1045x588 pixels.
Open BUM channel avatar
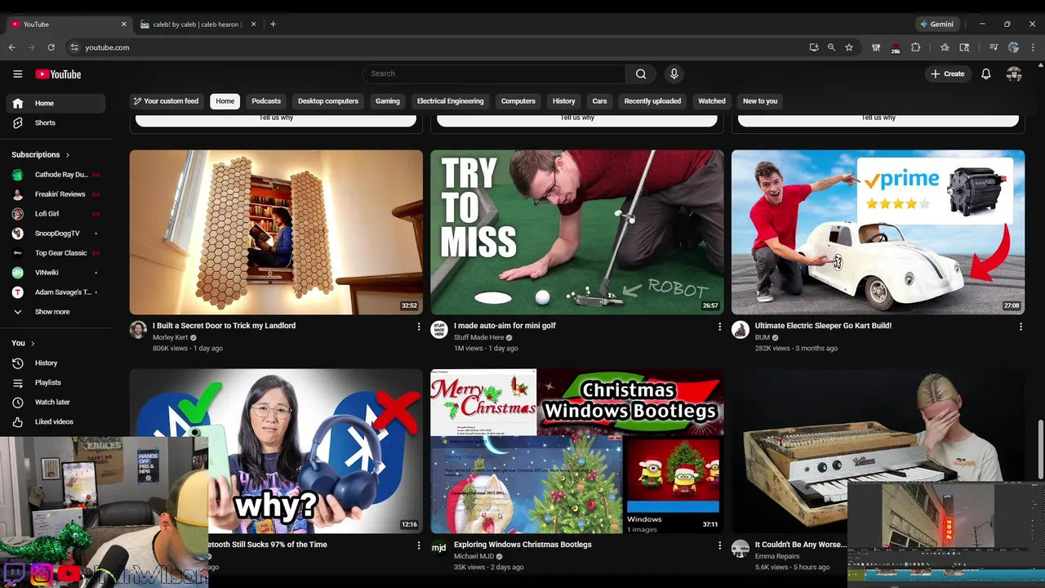pyautogui.click(x=740, y=329)
